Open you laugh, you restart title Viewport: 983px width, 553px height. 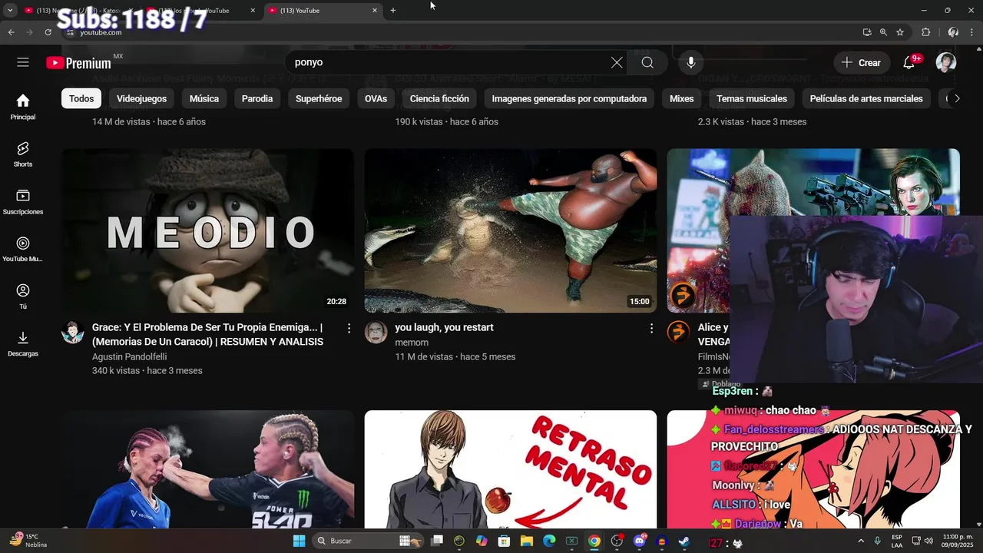pos(444,327)
